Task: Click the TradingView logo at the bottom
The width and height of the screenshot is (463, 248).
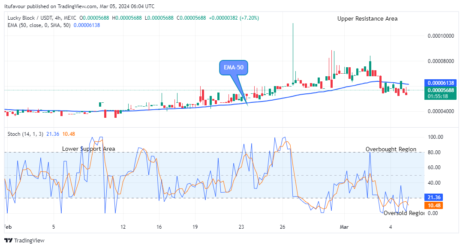Action: [x=24, y=240]
